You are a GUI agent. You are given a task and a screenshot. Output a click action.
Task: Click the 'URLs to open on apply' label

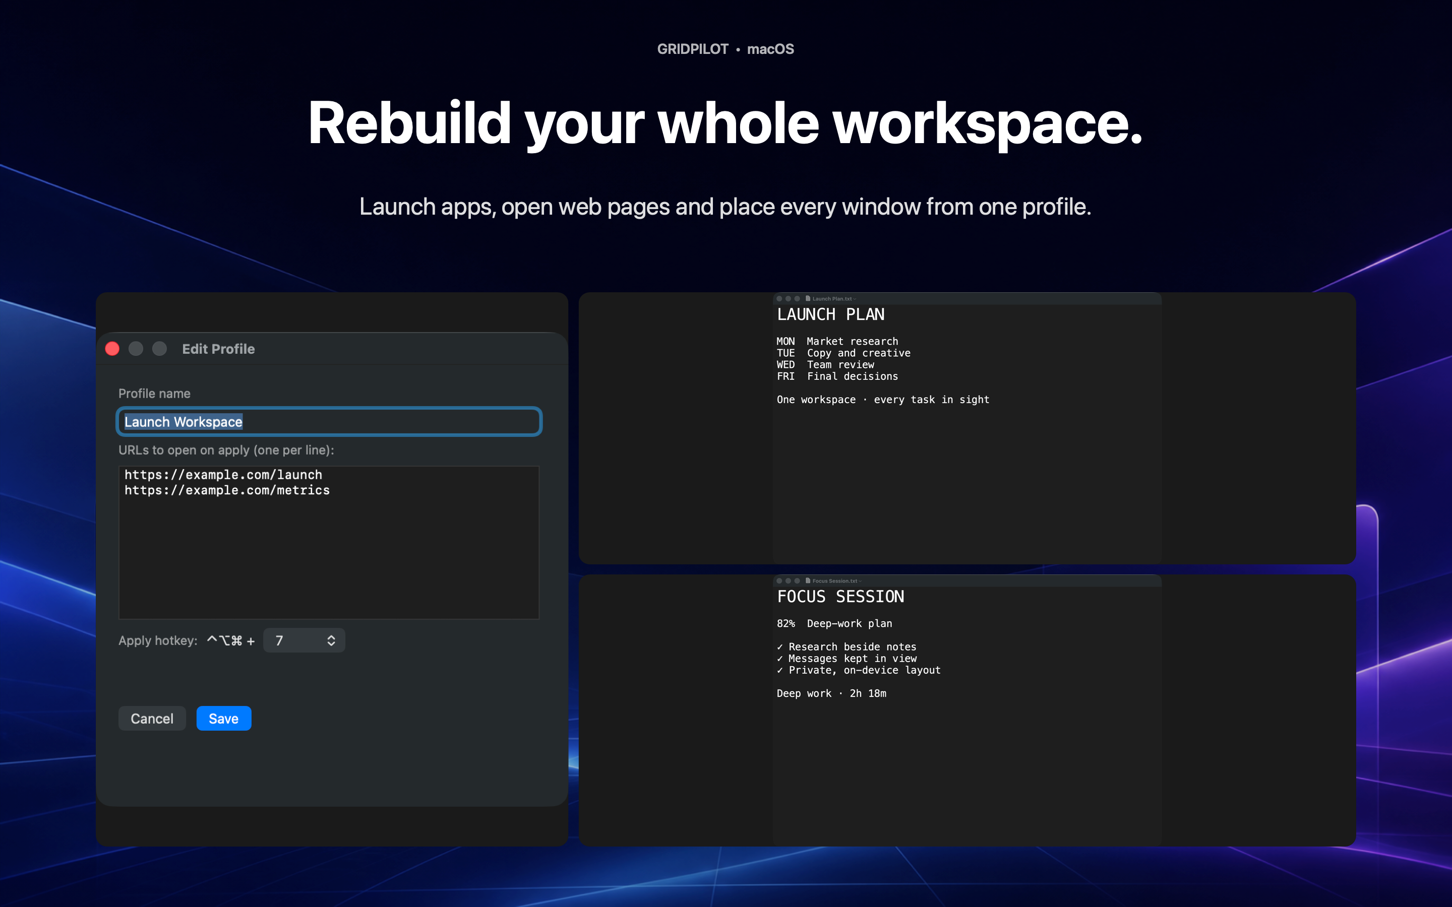point(225,450)
